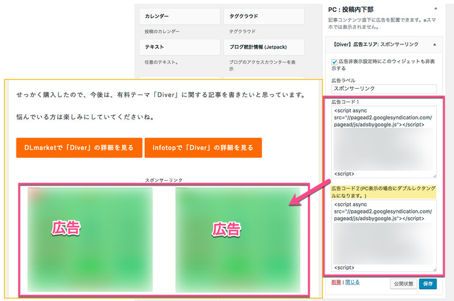The height and width of the screenshot is (301, 454).
Task: Click inside the 広告コード1 textarea
Action: tap(384, 141)
